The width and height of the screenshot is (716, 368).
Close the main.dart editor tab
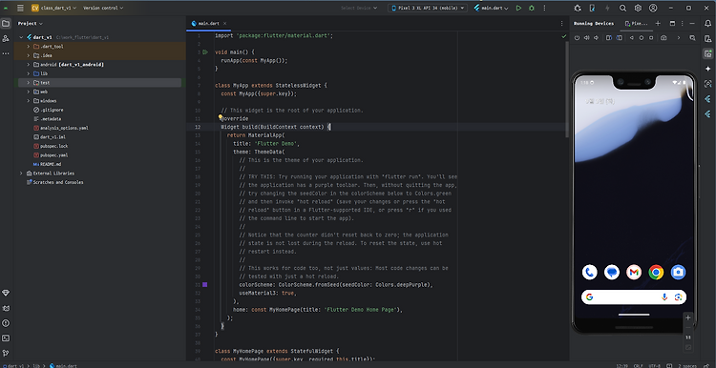coord(224,23)
